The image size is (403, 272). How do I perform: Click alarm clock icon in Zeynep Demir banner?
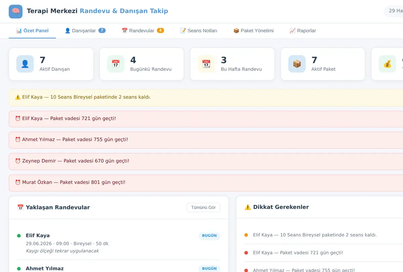[18, 161]
